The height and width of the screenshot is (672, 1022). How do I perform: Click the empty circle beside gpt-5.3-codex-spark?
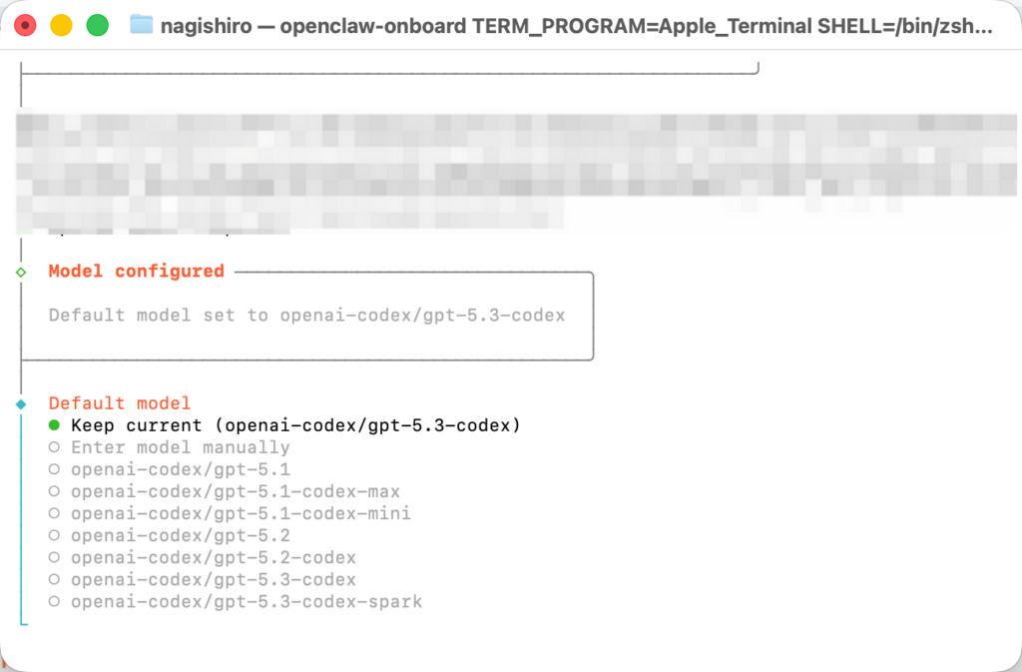(x=54, y=601)
